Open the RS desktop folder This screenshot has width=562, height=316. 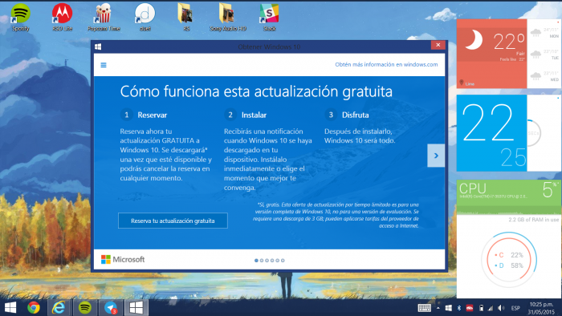pos(186,17)
